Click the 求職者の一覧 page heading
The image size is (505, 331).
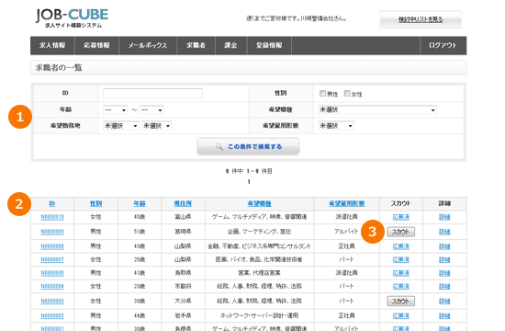59,68
